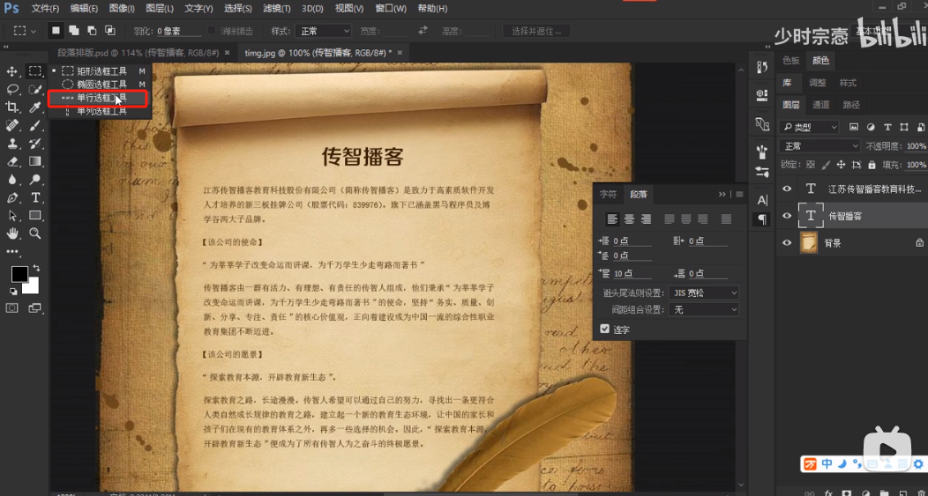Image resolution: width=928 pixels, height=496 pixels.
Task: Select the Zoom tool
Action: coord(35,233)
